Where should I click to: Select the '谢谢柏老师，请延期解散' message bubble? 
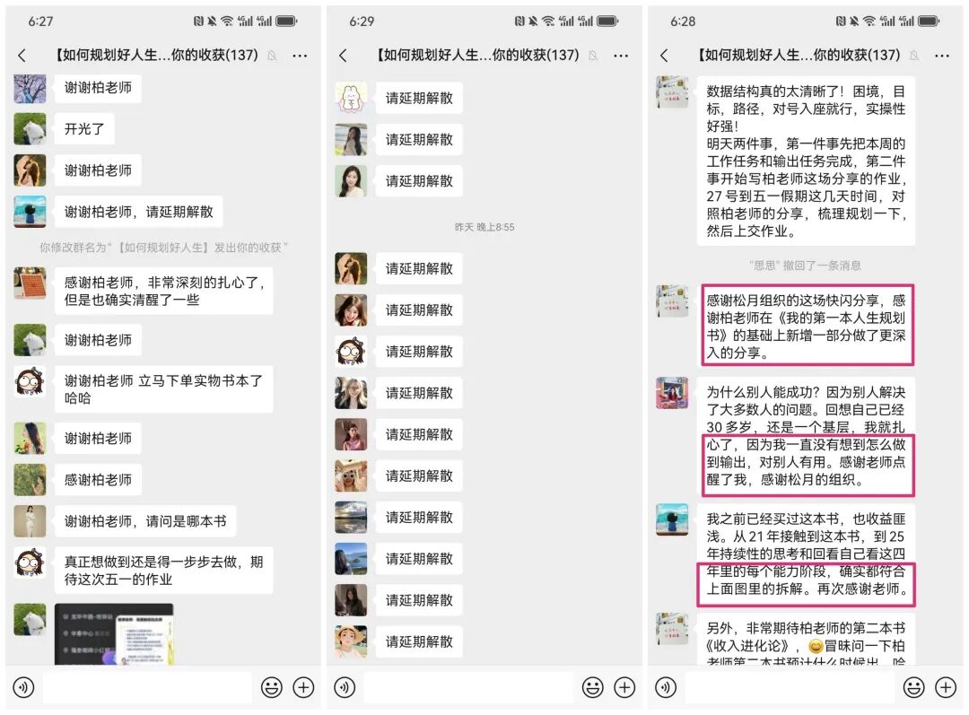(138, 212)
